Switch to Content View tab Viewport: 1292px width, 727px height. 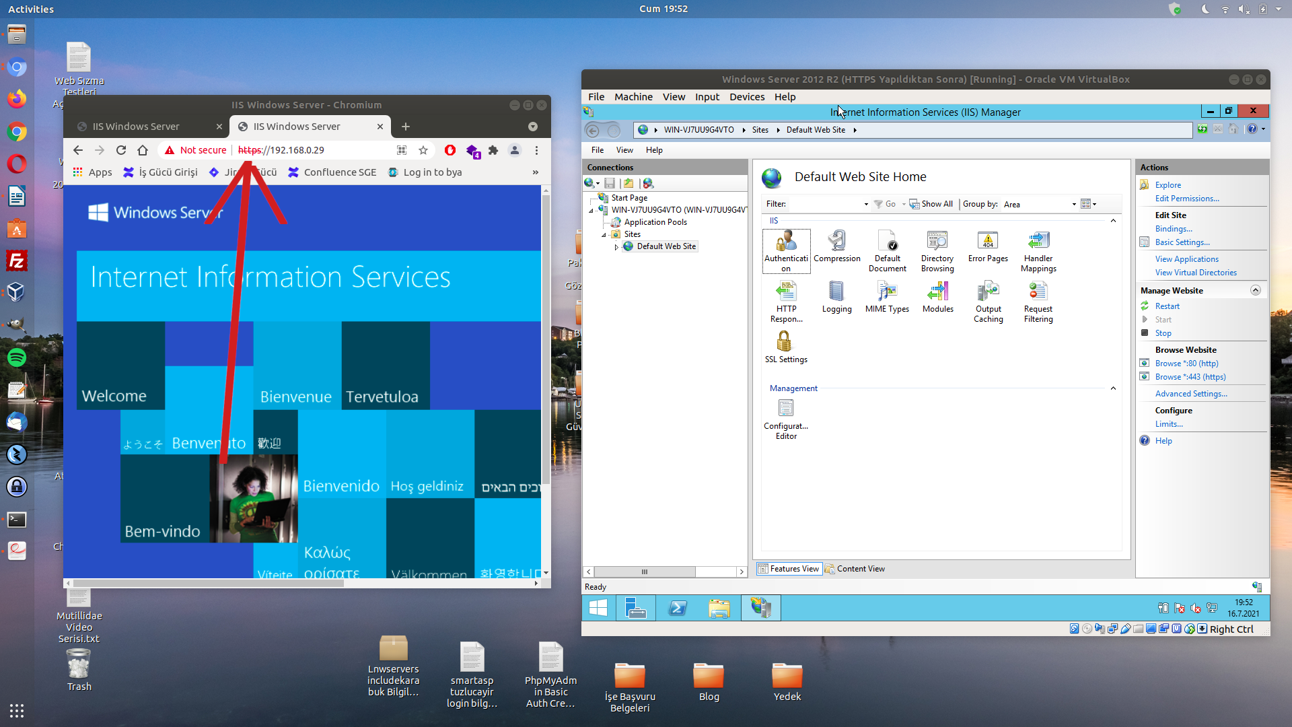click(855, 569)
